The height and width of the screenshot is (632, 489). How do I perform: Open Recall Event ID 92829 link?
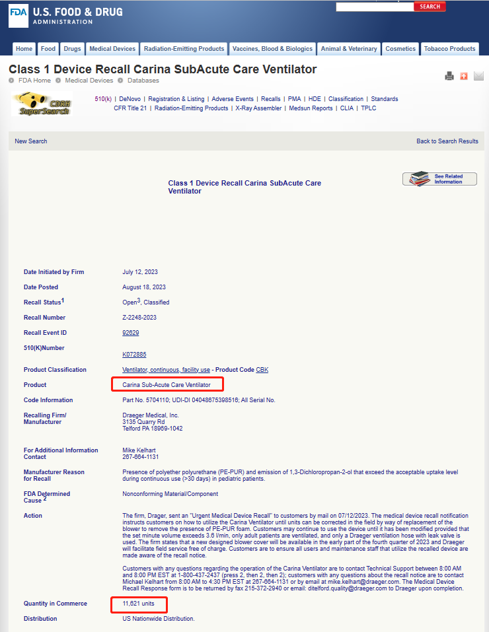131,333
